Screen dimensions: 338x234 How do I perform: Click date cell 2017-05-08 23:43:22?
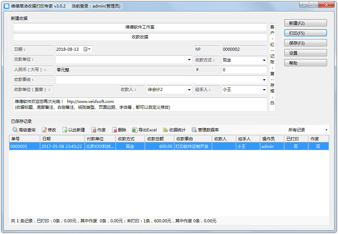62,147
